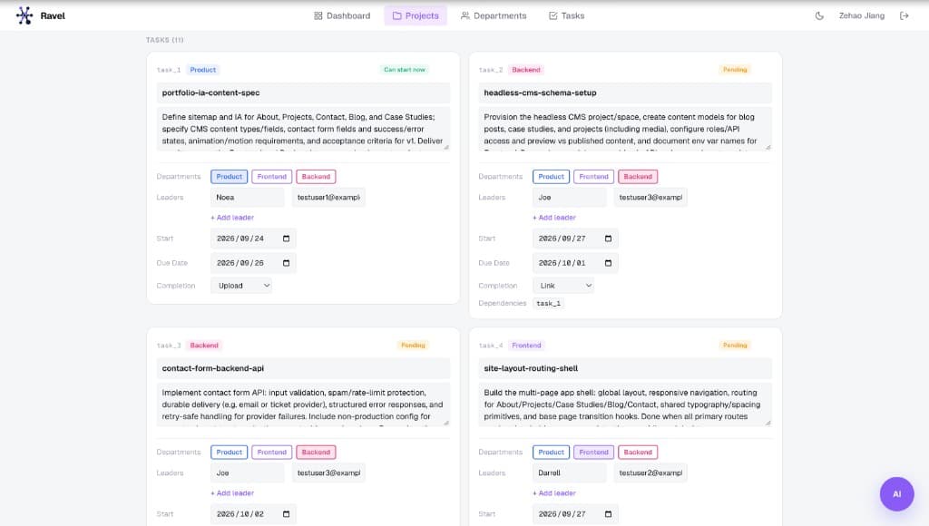929x526 pixels.
Task: Grab the resize handle of task_2 description
Action: click(x=768, y=147)
